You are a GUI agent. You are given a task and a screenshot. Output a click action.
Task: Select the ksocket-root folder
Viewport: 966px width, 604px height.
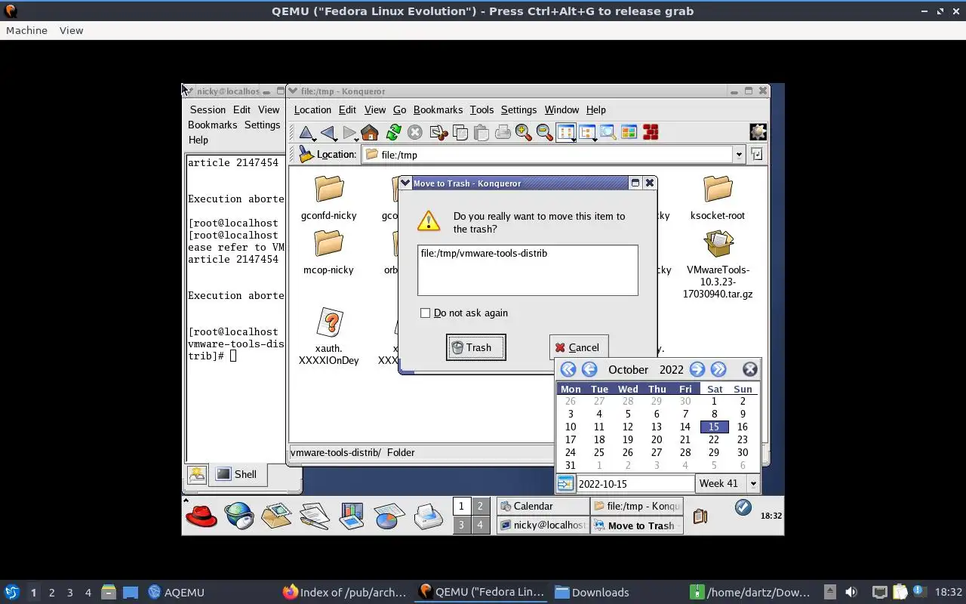point(718,199)
